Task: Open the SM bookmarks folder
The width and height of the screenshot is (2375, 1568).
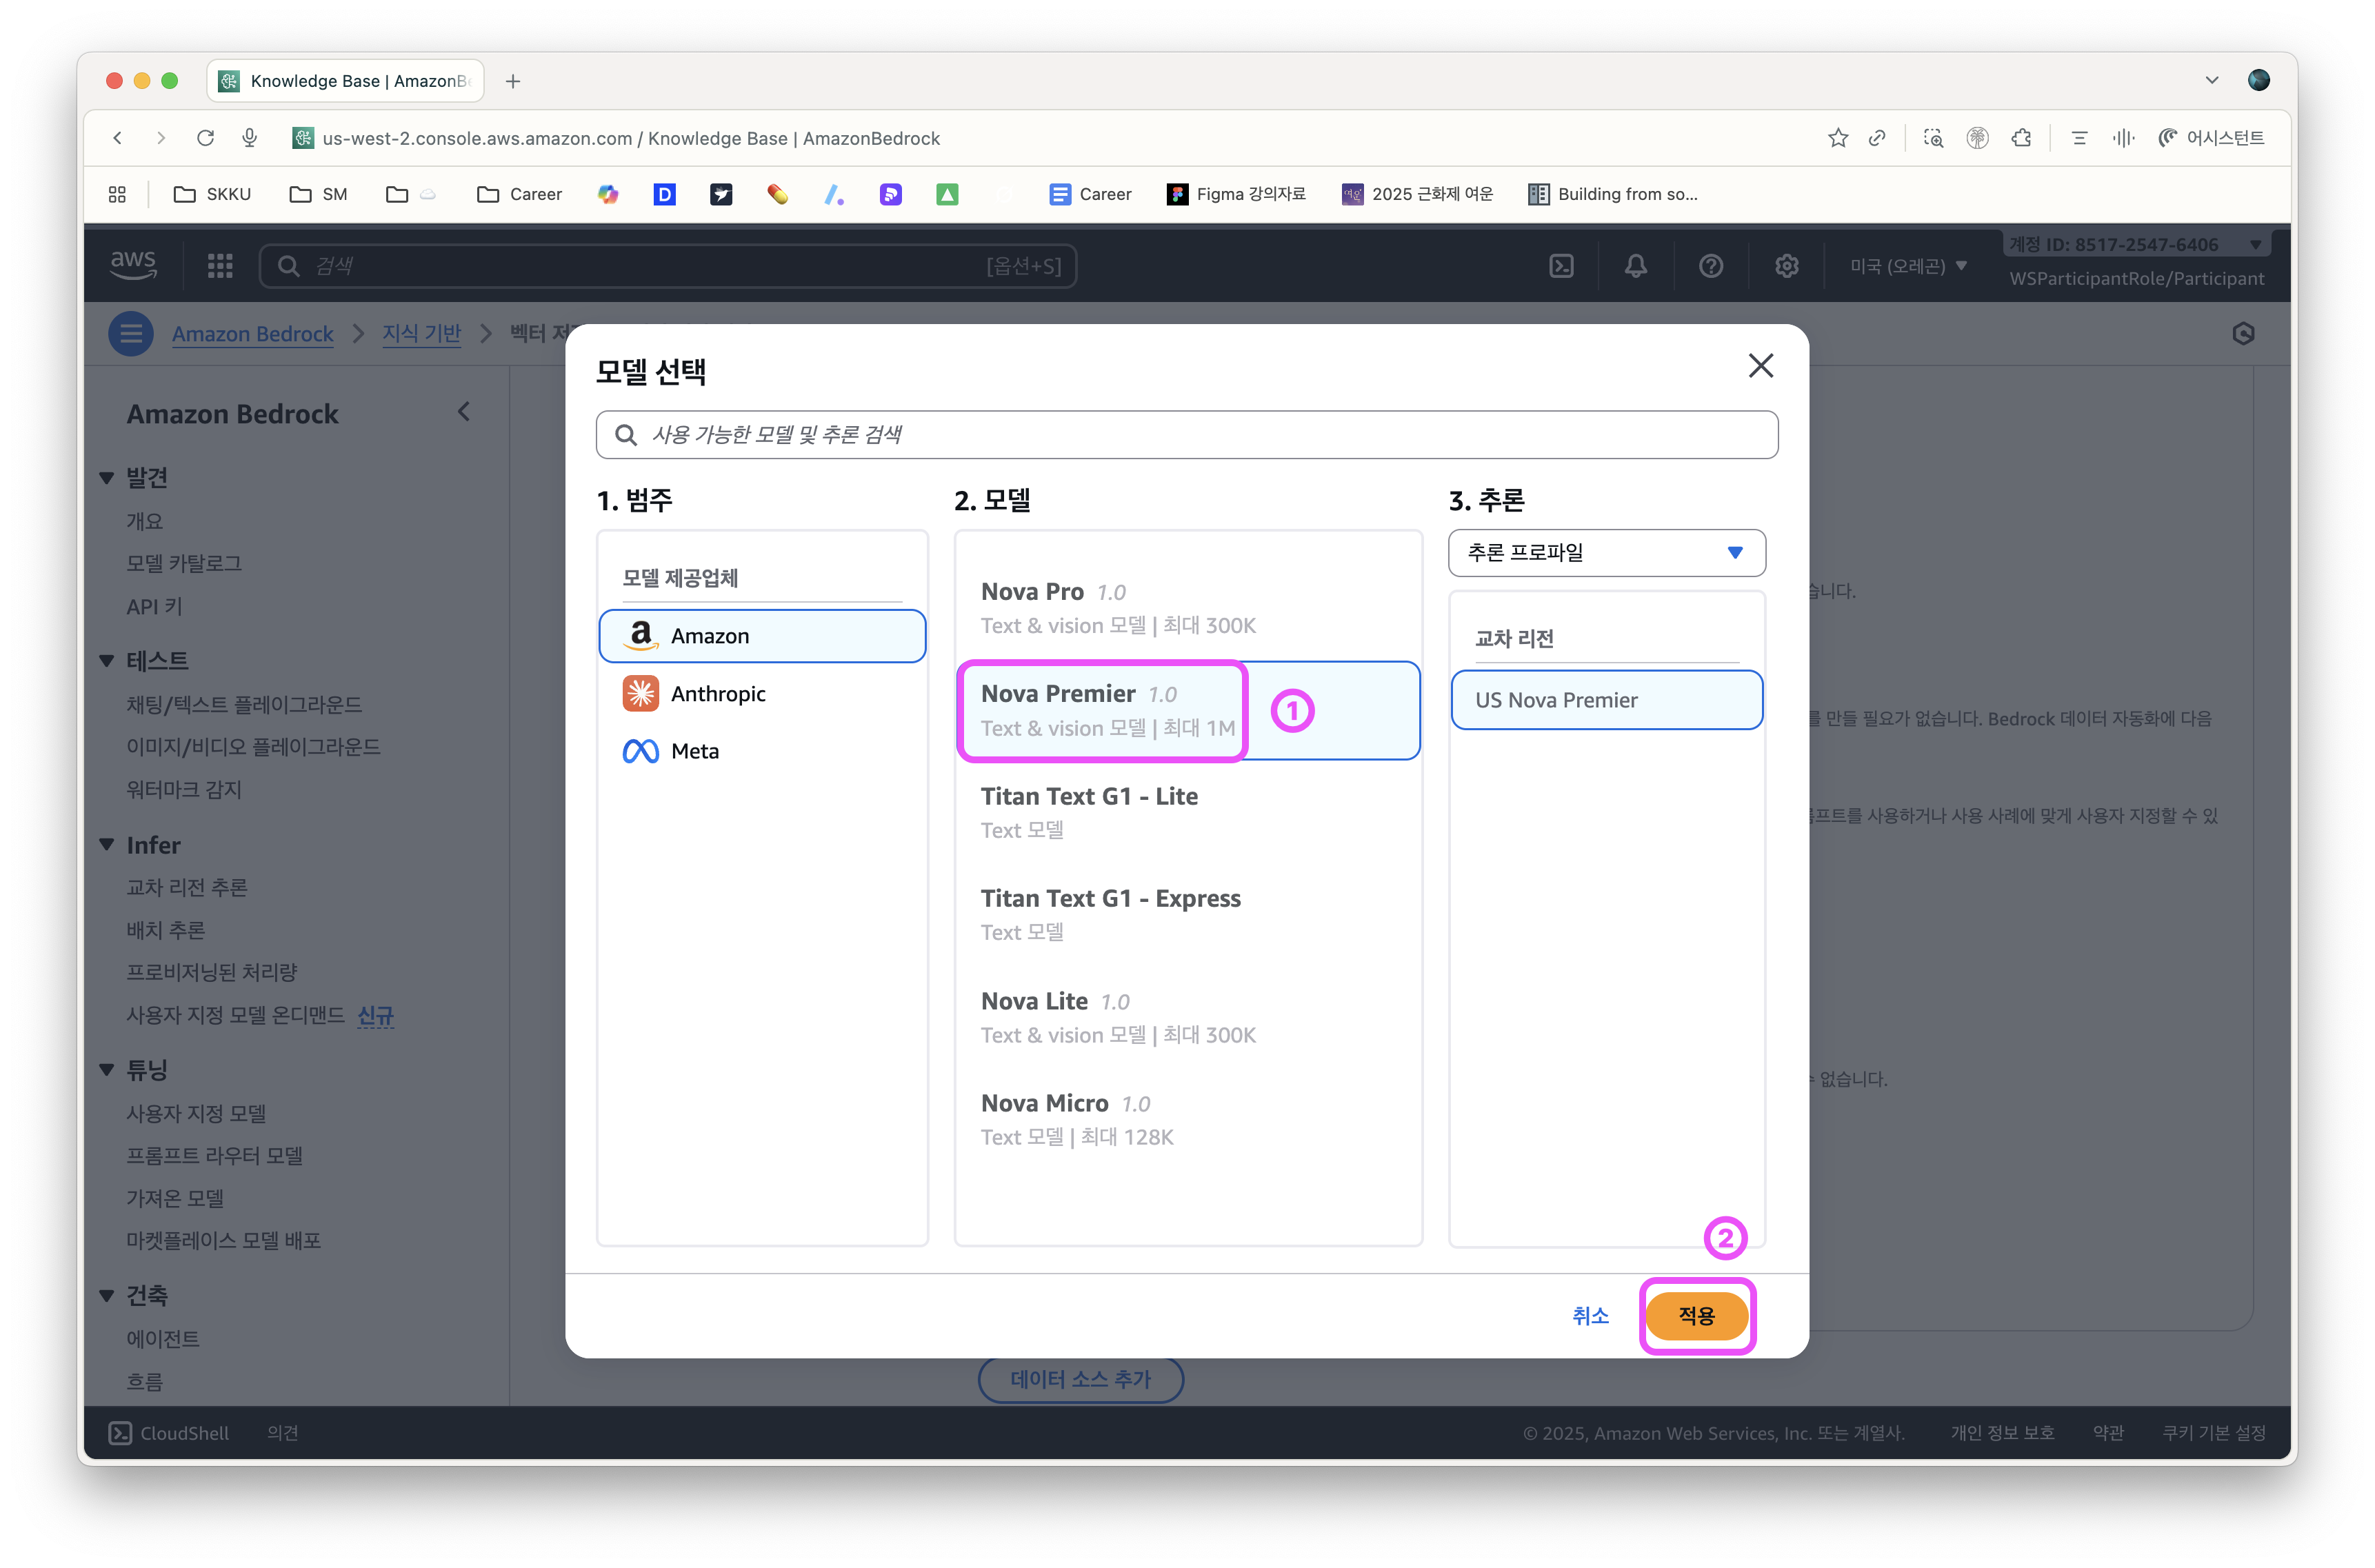Action: (319, 194)
